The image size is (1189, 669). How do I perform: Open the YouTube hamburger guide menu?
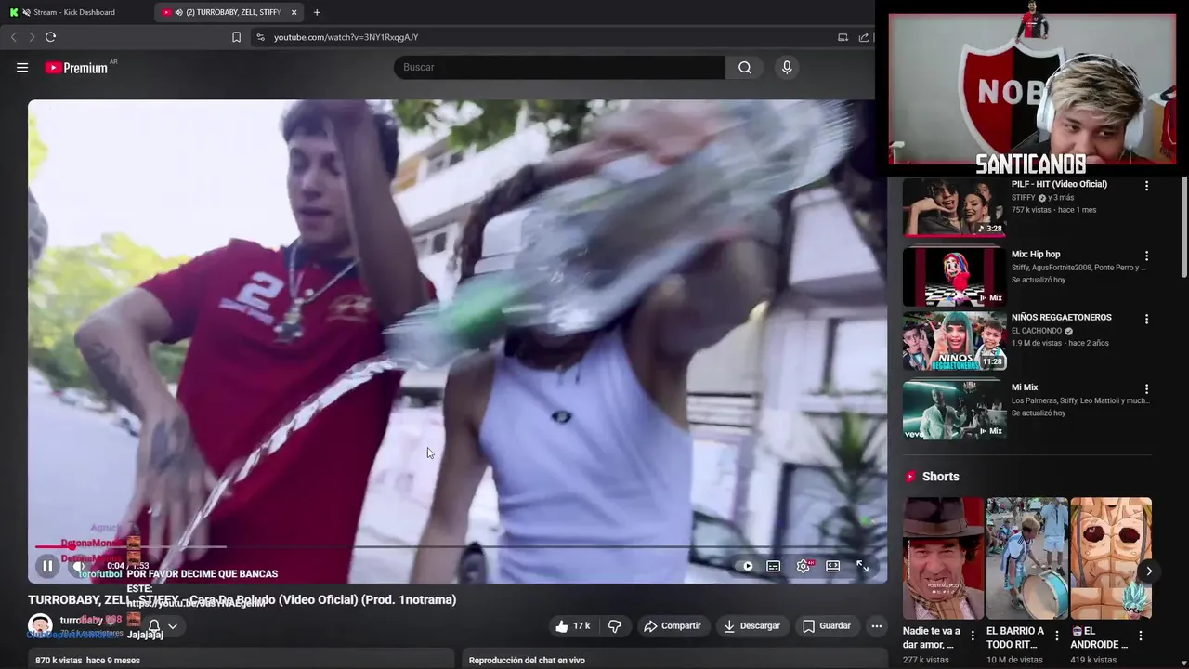coord(22,67)
